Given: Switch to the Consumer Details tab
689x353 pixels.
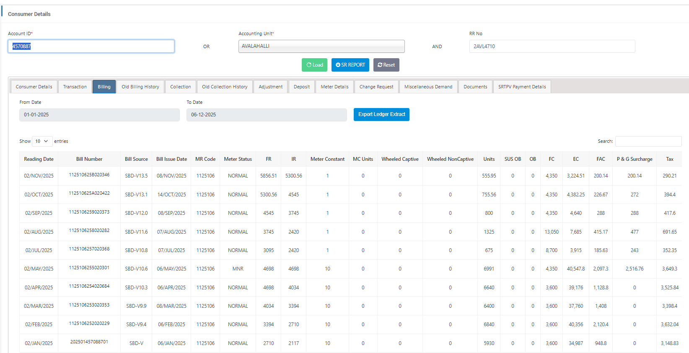Looking at the screenshot, I should 34,87.
